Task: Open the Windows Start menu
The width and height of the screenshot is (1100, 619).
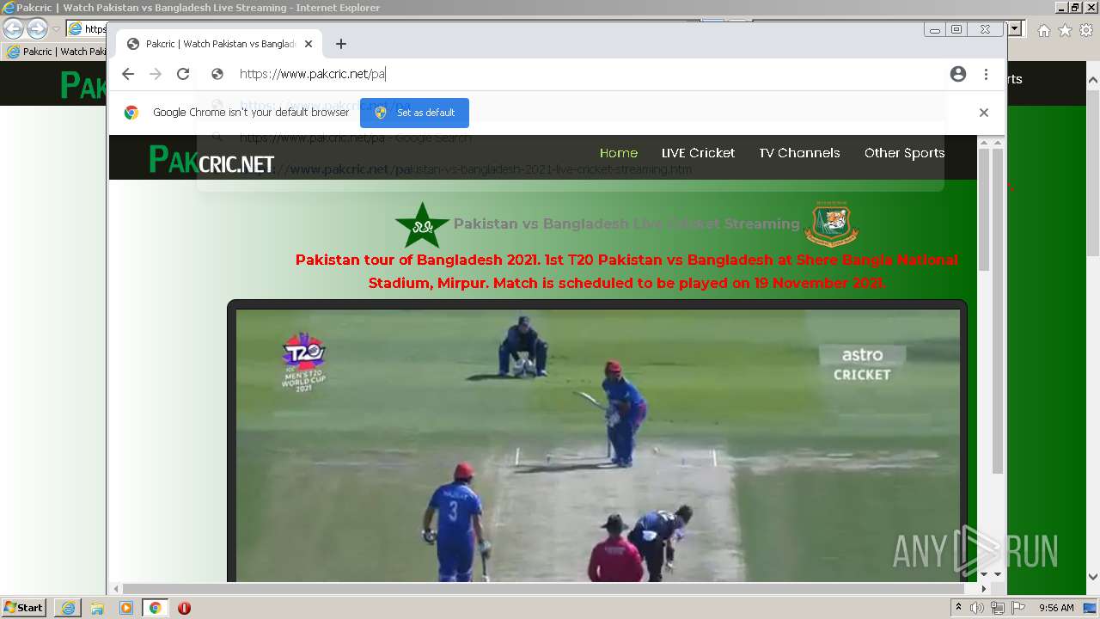Action: (23, 608)
